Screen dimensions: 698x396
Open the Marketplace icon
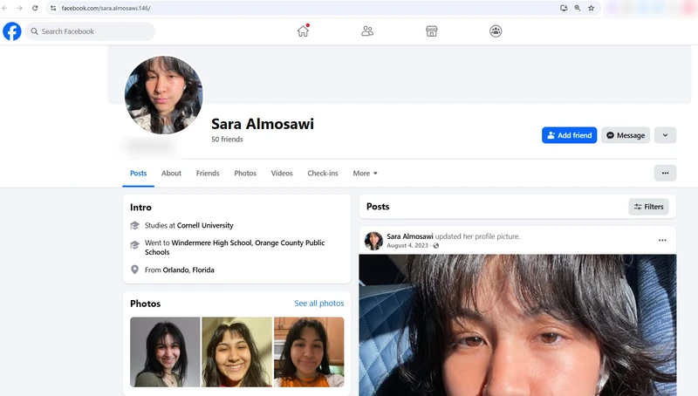tap(431, 31)
